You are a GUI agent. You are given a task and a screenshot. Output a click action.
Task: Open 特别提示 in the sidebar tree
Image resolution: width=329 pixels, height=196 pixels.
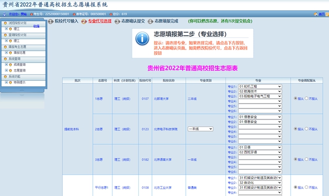pyautogui.click(x=19, y=82)
